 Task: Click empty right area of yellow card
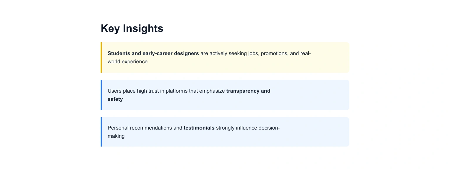click(x=330, y=57)
